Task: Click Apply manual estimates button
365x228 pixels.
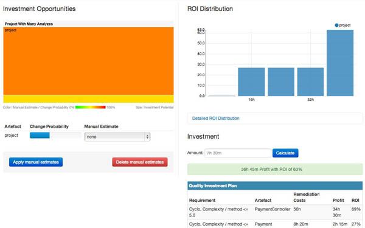Action: (36, 162)
